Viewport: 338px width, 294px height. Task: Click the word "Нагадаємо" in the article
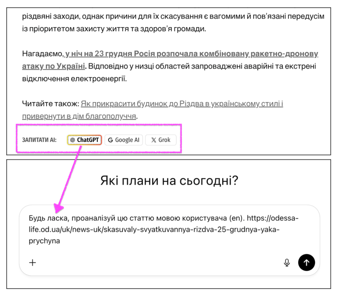click(x=42, y=54)
